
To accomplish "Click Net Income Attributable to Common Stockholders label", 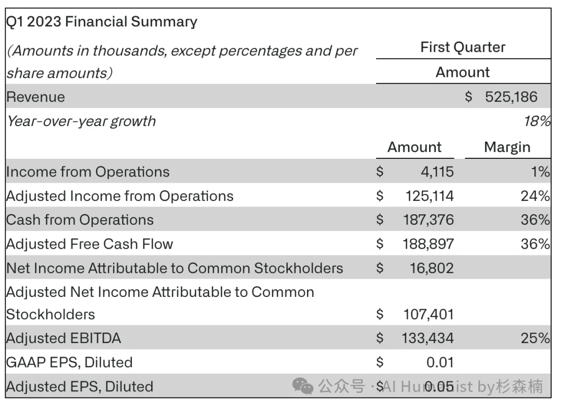I will (x=175, y=268).
